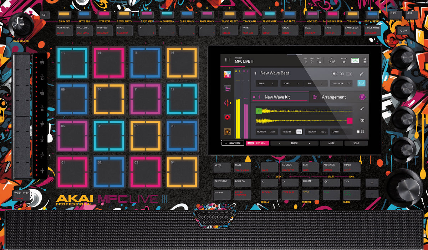
Task: Open the MONITOR Auto selector
Action: [266, 132]
